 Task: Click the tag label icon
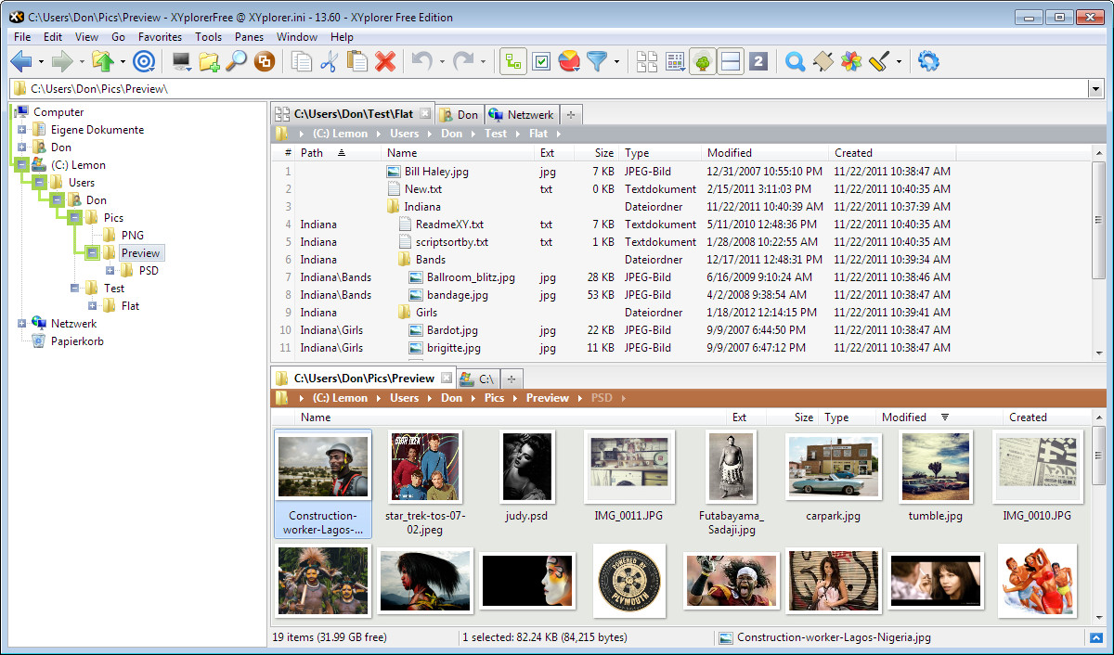pos(823,62)
